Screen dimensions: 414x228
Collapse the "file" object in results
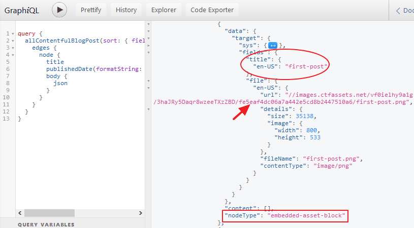[148, 80]
